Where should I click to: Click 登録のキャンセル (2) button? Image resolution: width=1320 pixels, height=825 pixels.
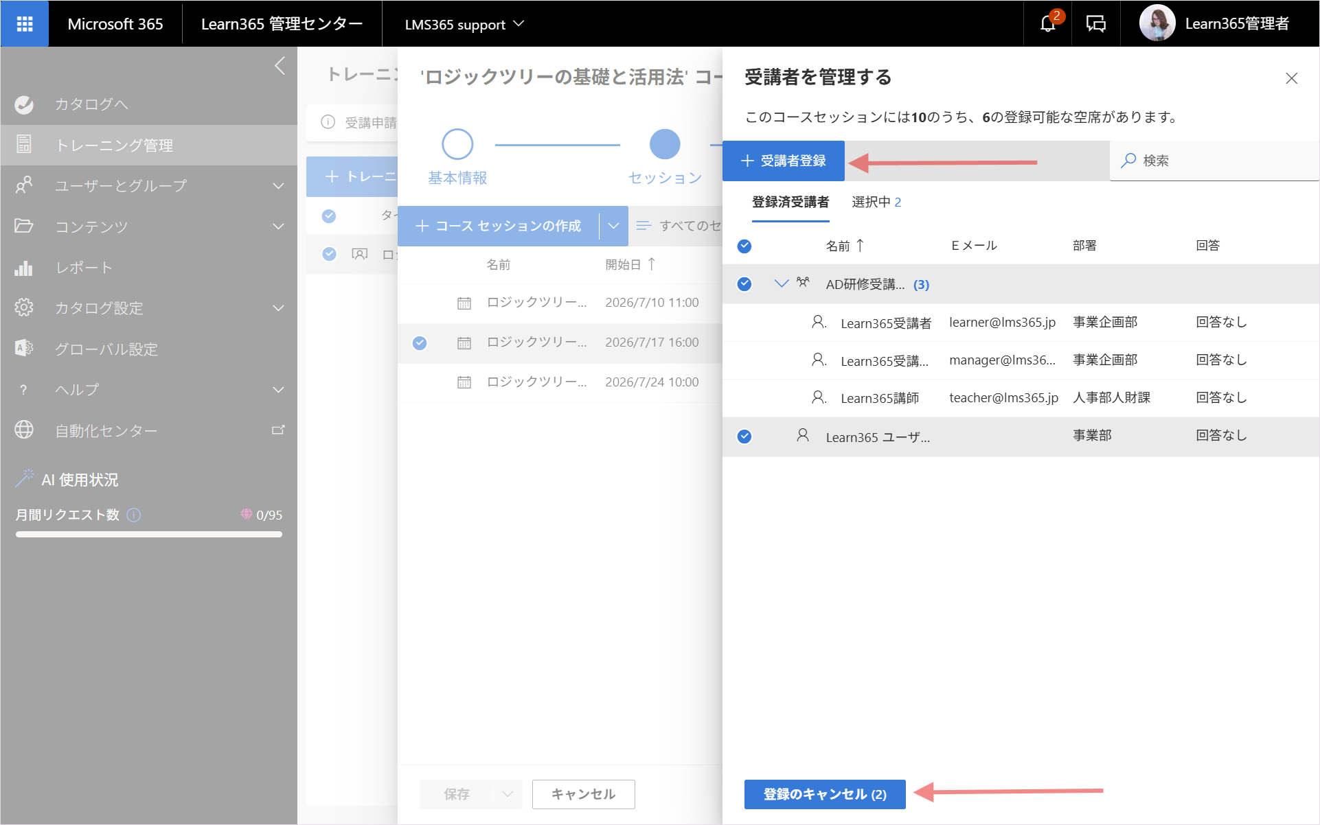[x=825, y=794]
